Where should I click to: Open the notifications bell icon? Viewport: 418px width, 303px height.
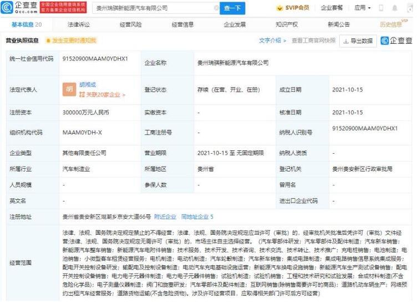395,8
